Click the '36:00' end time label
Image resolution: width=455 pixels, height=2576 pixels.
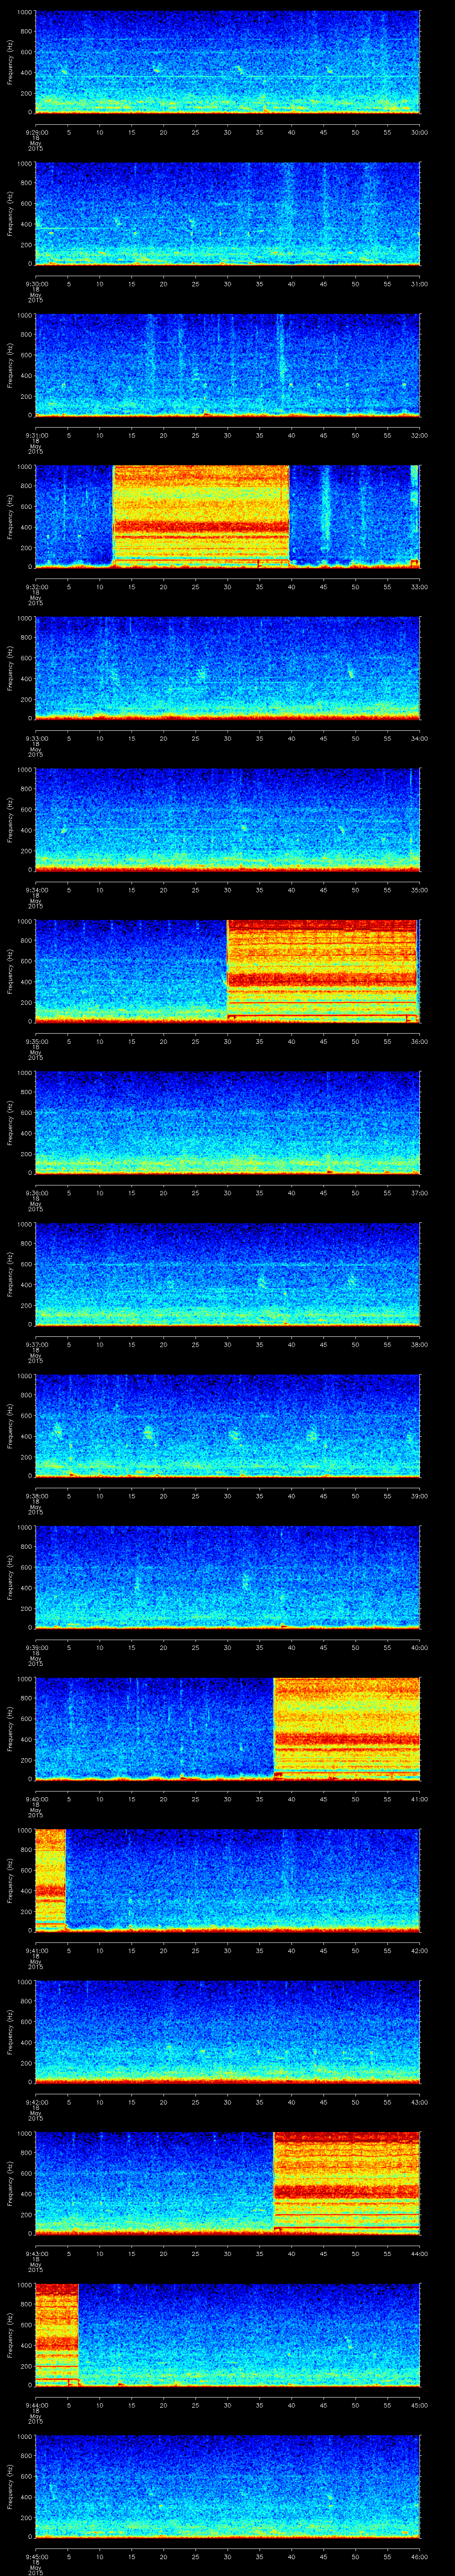[420, 1041]
